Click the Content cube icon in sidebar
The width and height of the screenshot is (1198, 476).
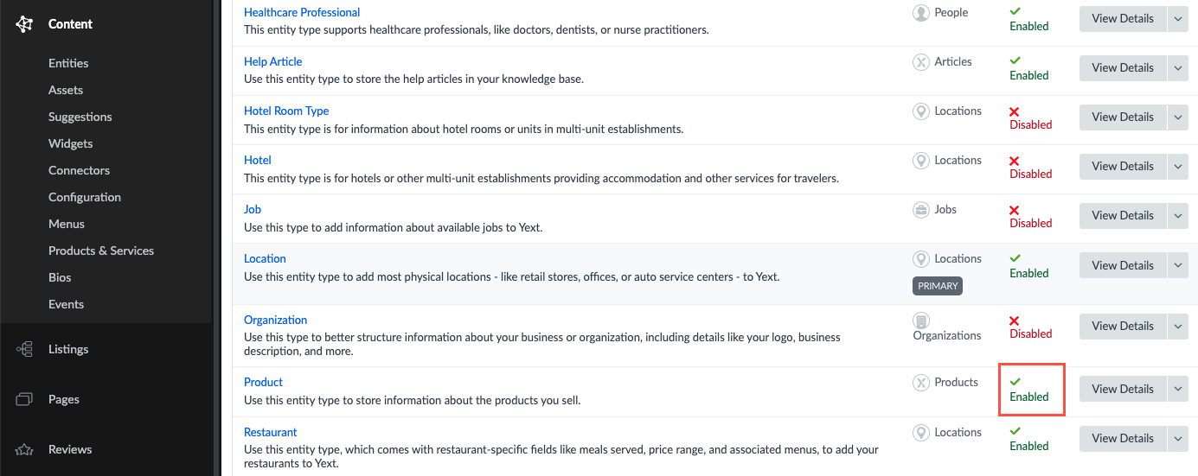tap(24, 24)
